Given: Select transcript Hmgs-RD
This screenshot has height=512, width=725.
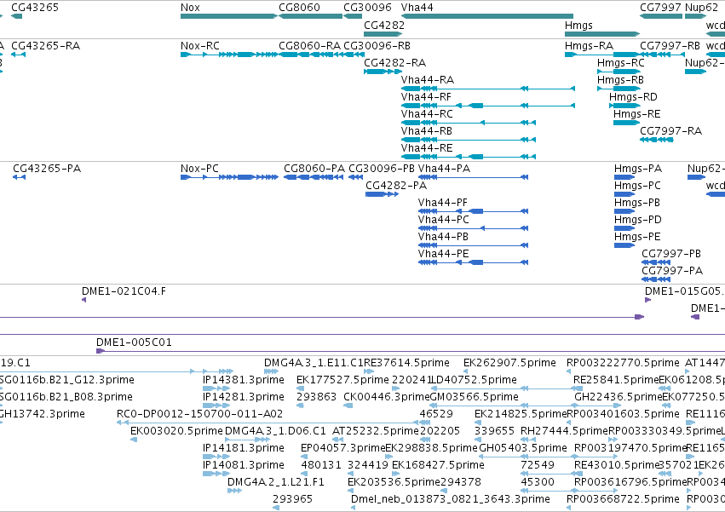Looking at the screenshot, I should click(624, 106).
